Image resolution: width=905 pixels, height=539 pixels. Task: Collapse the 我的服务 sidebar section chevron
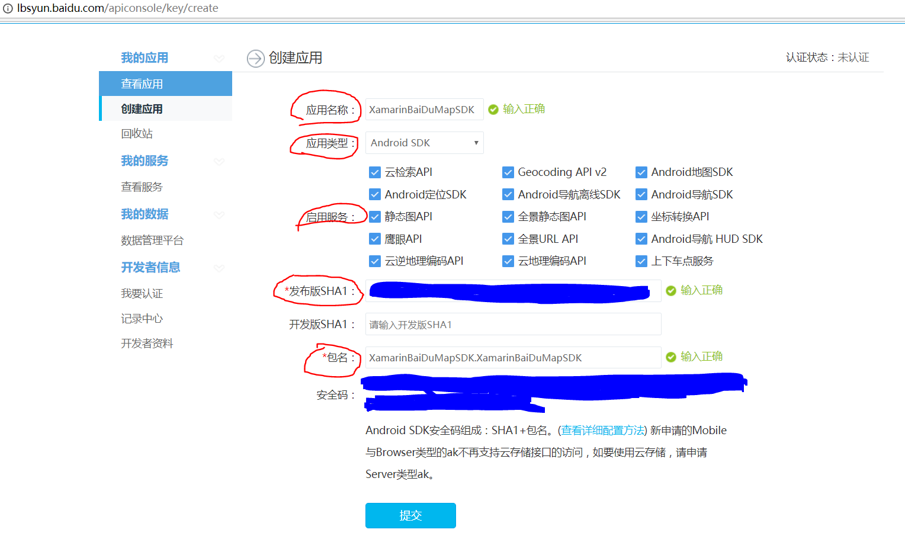coord(219,161)
